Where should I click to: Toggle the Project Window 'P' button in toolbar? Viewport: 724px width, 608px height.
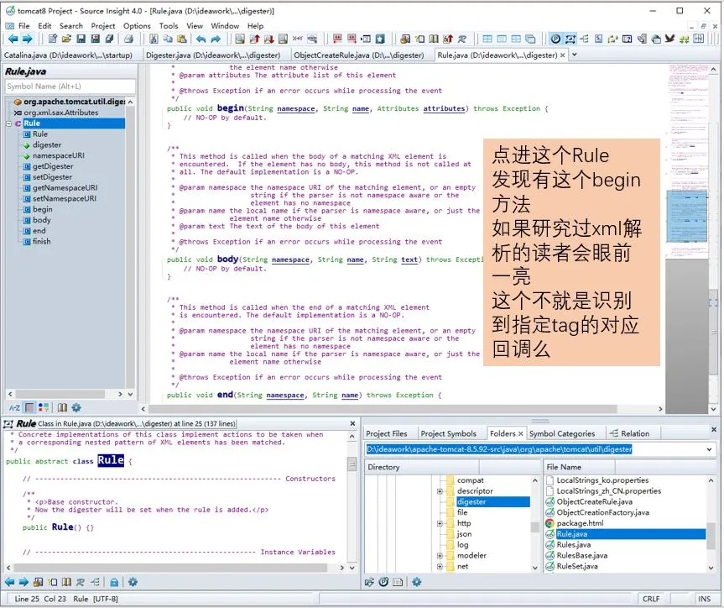tap(555, 39)
